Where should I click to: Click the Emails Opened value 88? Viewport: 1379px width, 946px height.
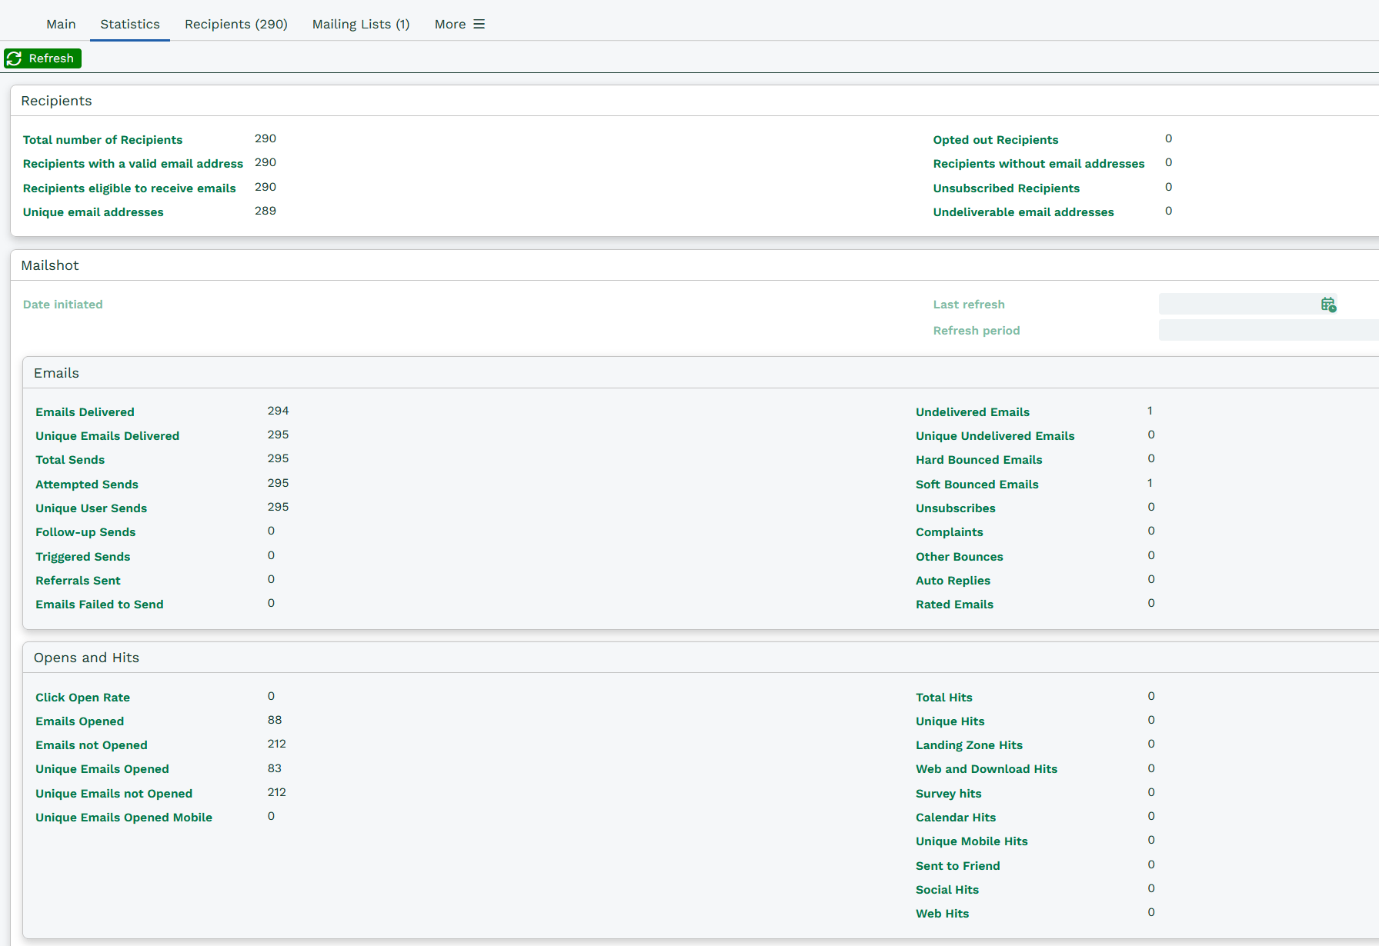[x=275, y=720]
